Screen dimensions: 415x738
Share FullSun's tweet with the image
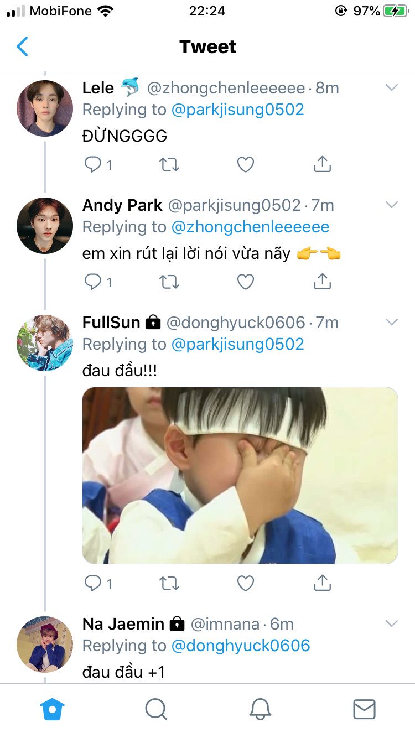pos(322,583)
